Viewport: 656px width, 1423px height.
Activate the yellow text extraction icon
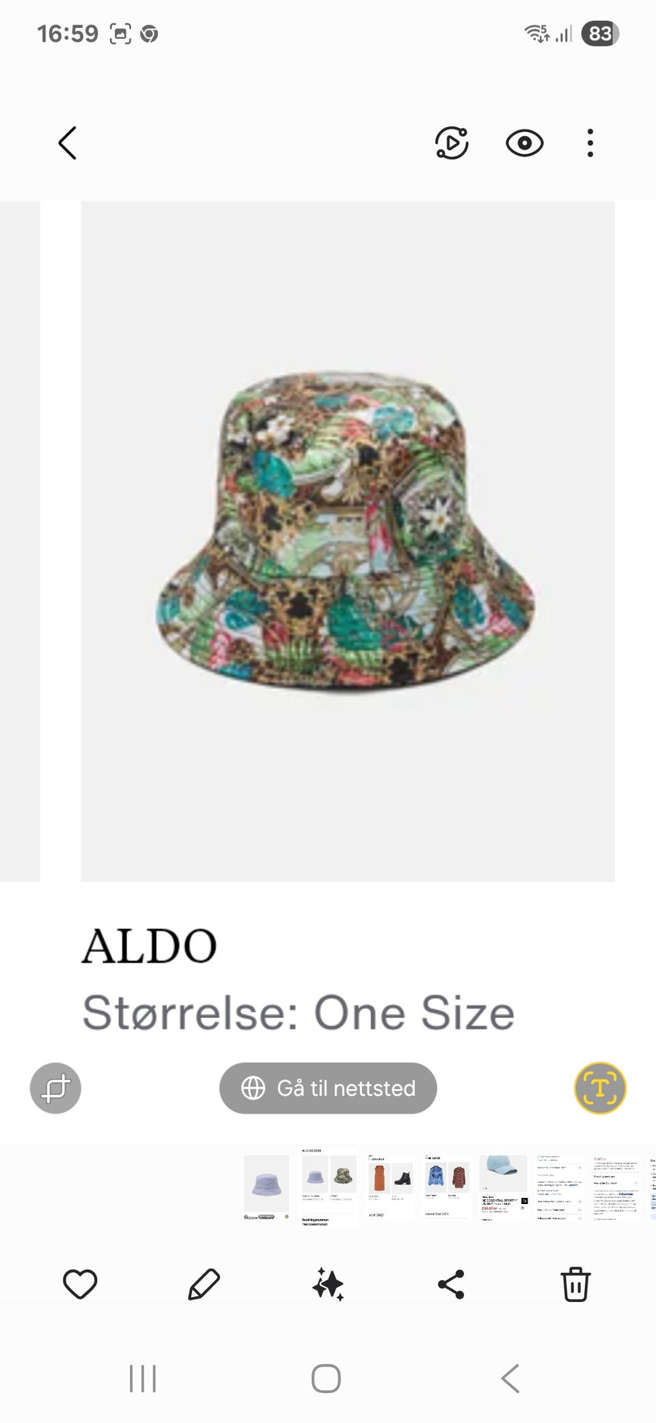click(x=600, y=1088)
